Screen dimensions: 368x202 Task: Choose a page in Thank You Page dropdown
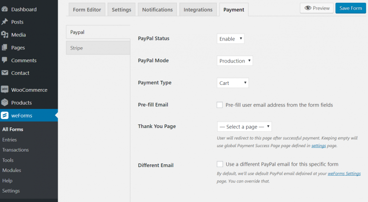point(244,127)
